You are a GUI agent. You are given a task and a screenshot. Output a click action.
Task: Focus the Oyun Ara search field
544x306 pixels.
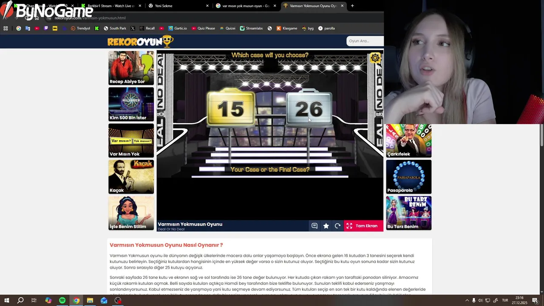point(365,41)
